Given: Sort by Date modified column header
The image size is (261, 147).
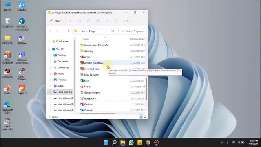Looking at the screenshot, I should [137, 39].
